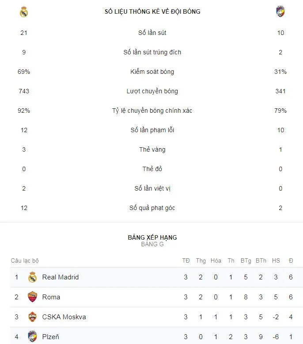Screen dimensions: 303x344
Task: Click CSKA Moskva logo in standings table
Action: point(32,317)
